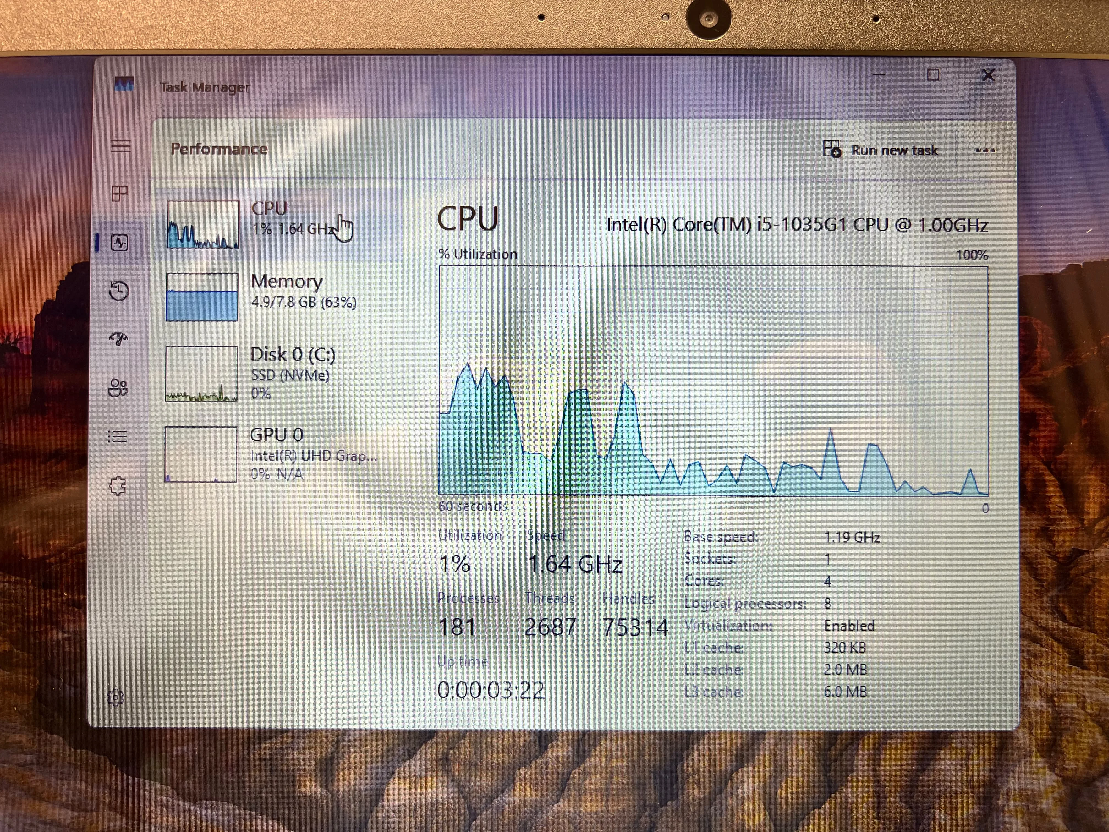
Task: Minimize the Task Manager window
Action: tap(879, 75)
